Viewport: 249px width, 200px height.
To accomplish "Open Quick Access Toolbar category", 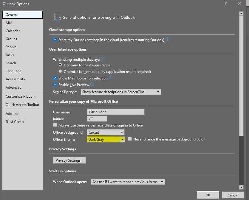I will point(23,105).
